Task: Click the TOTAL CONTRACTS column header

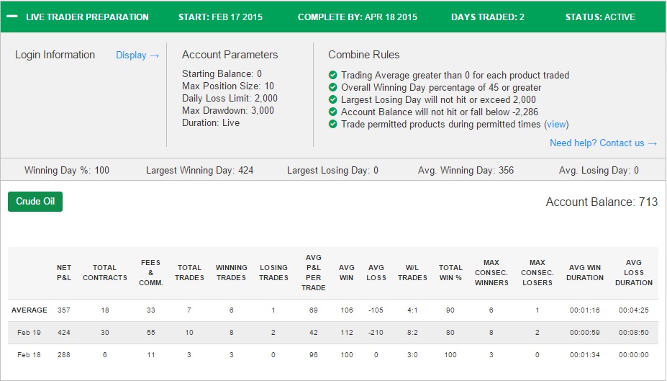Action: pyautogui.click(x=104, y=273)
